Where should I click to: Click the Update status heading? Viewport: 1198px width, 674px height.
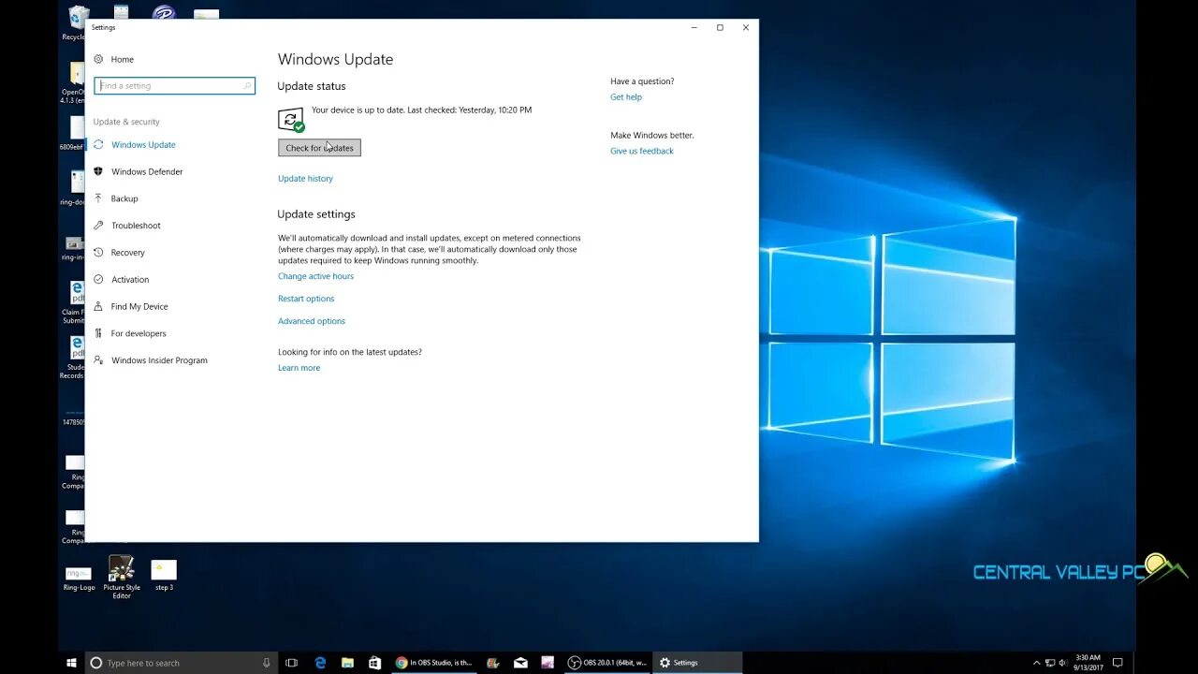[312, 86]
